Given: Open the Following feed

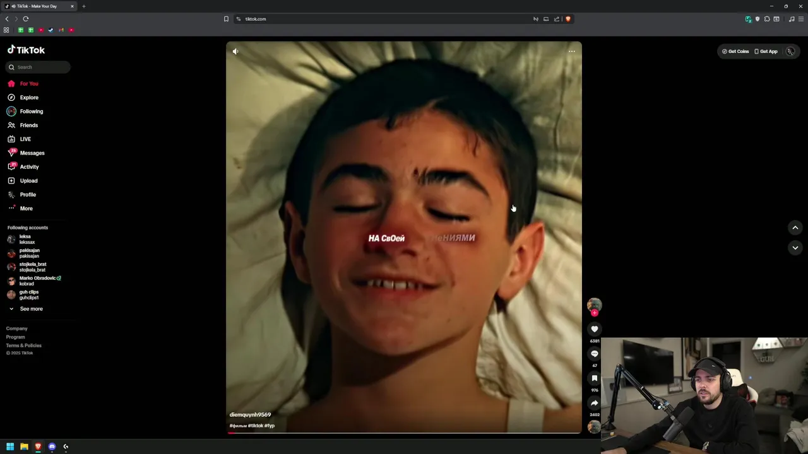Looking at the screenshot, I should pyautogui.click(x=25, y=111).
